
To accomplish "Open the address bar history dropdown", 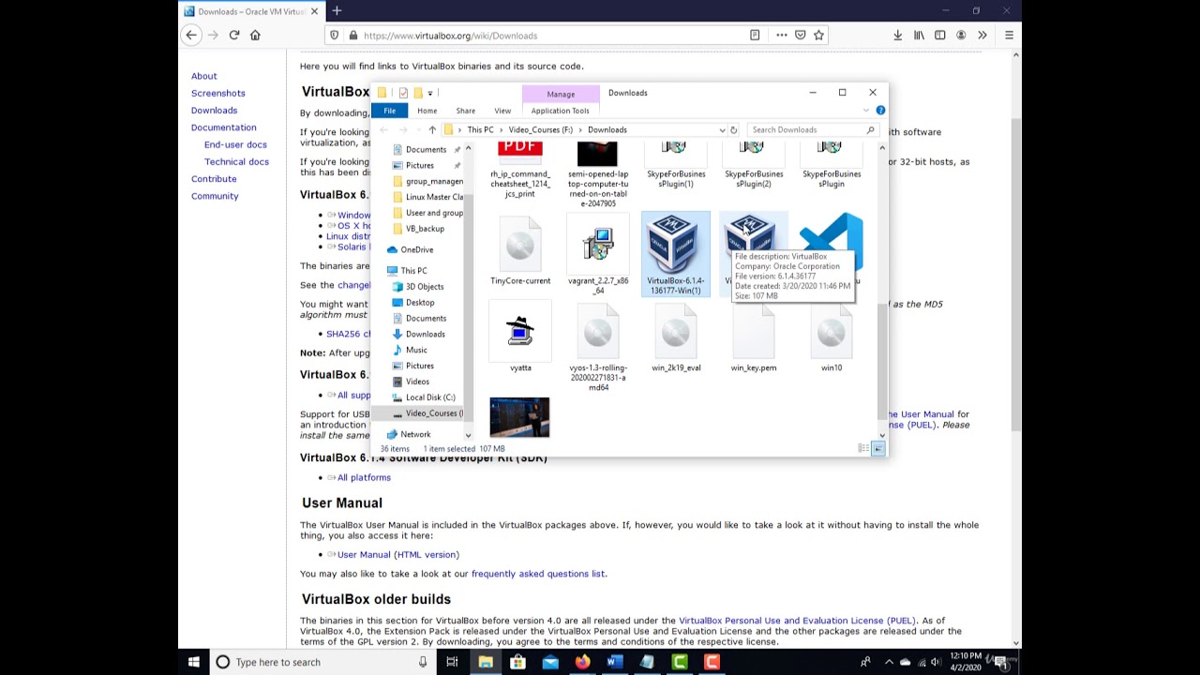I will (722, 130).
